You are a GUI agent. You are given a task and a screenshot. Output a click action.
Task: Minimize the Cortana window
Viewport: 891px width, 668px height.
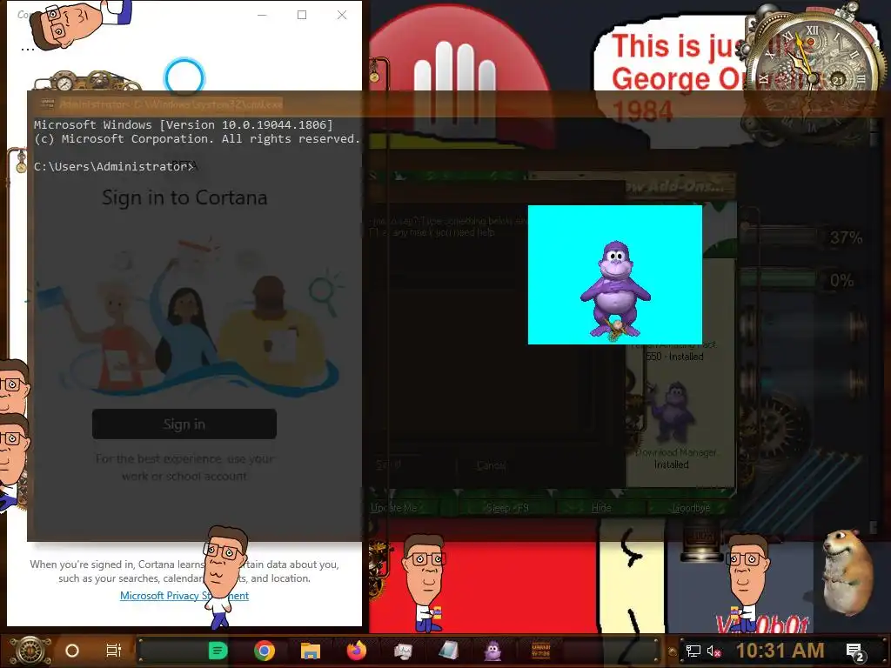pyautogui.click(x=262, y=15)
